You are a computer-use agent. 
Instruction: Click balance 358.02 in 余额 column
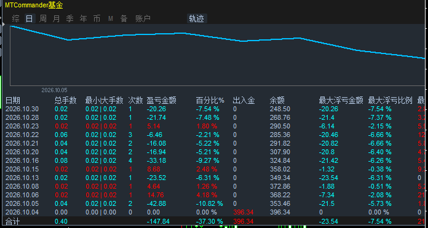coord(279,169)
